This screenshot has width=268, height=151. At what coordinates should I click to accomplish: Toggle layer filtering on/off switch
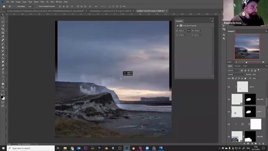coord(258,70)
